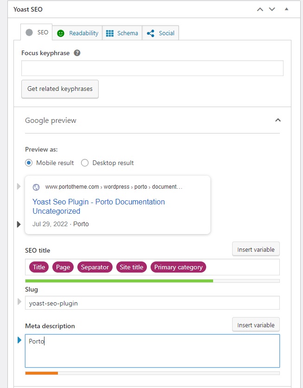The height and width of the screenshot is (388, 303).
Task: Toggle the Yoast SEO metabox collapse triangle
Action: (x=286, y=9)
